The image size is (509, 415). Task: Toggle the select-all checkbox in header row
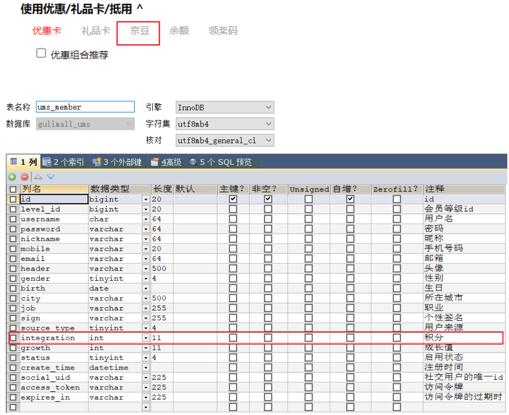coord(13,189)
